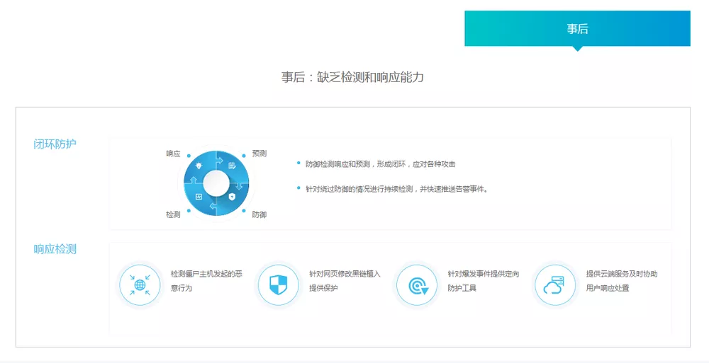Viewport: 709px width, 363px height.
Task: Click the target outbreak protection tool icon
Action: tap(416, 285)
